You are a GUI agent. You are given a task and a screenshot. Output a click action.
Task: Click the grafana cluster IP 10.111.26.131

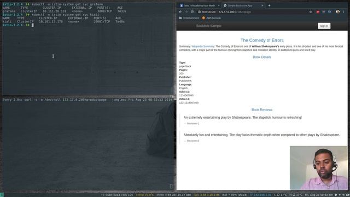click(54, 11)
